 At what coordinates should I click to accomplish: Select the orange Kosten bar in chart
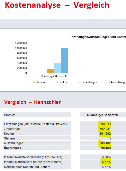point(50,71)
